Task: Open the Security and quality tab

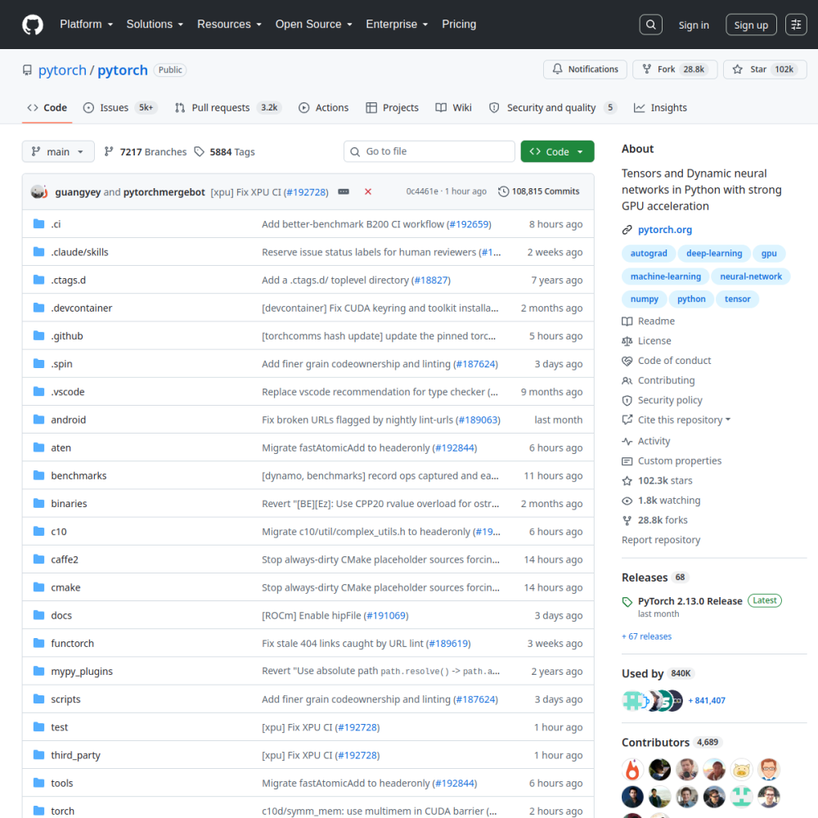Action: pyautogui.click(x=552, y=108)
